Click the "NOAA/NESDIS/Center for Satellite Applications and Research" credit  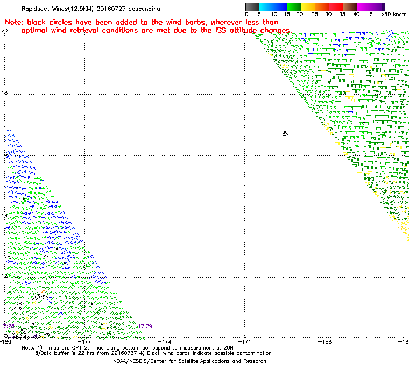pyautogui.click(x=189, y=361)
